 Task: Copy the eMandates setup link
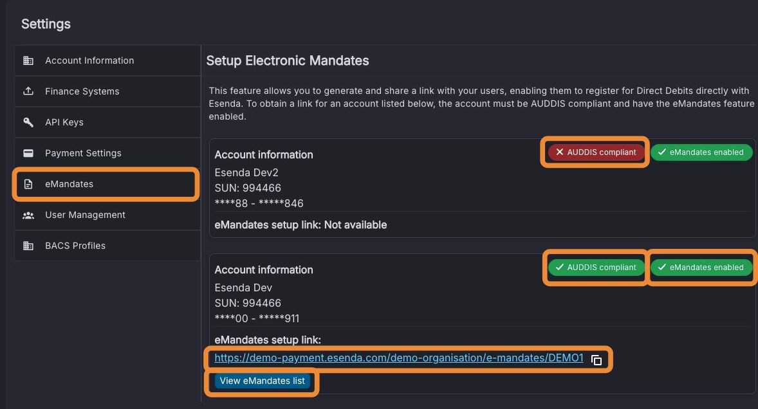tap(596, 359)
